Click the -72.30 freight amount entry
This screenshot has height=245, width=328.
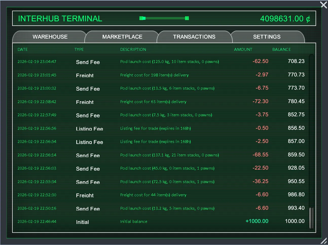[x=260, y=102]
